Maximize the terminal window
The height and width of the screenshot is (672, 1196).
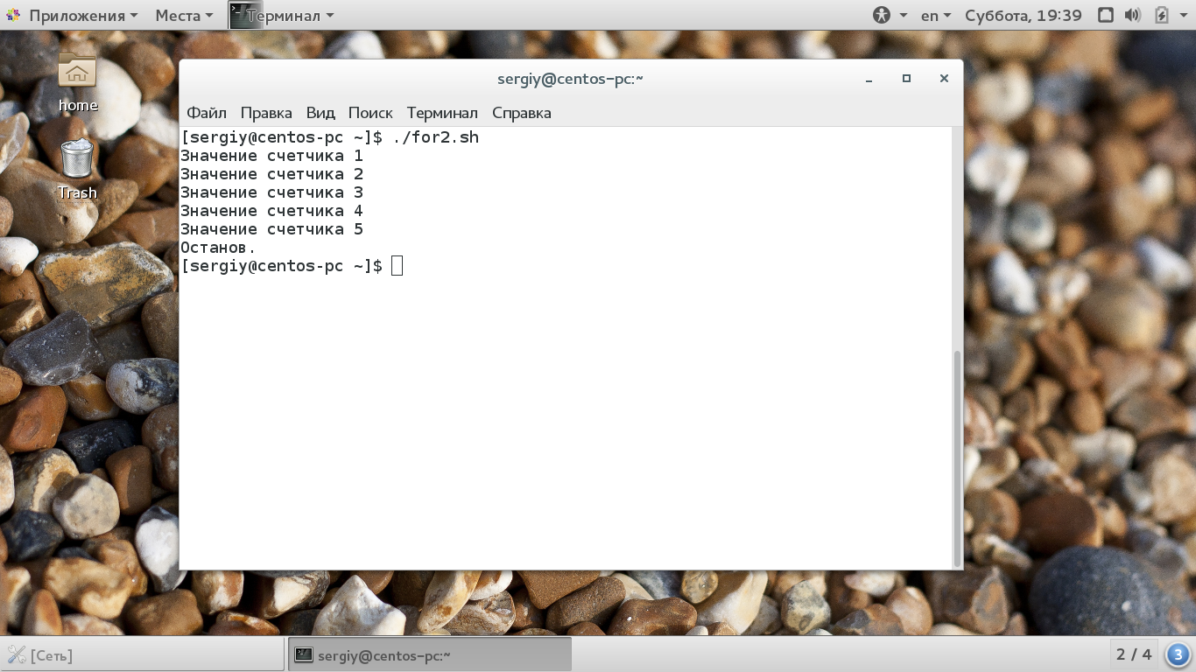(906, 79)
